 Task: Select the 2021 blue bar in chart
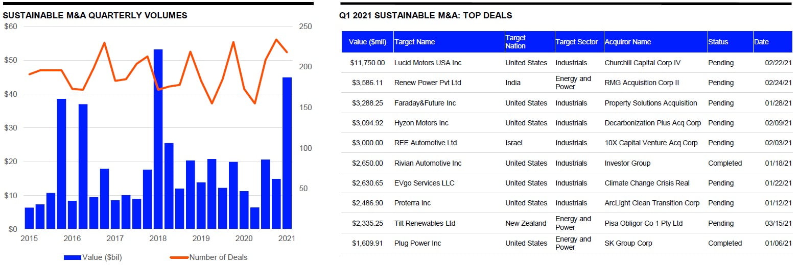click(x=287, y=153)
